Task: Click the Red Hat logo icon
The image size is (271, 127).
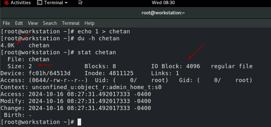Action: [5, 3]
